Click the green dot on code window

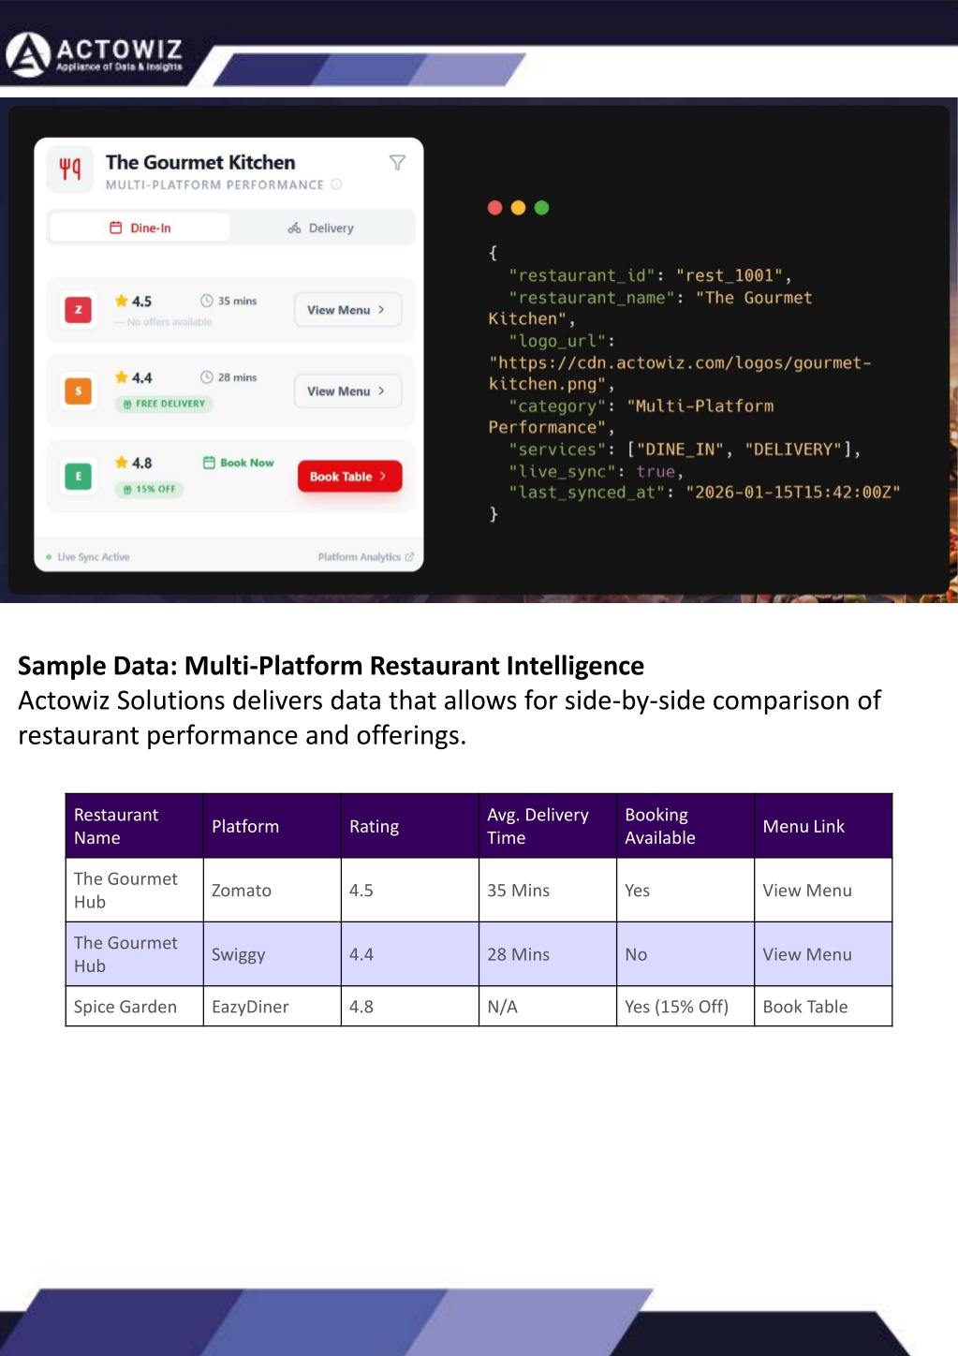pos(541,208)
